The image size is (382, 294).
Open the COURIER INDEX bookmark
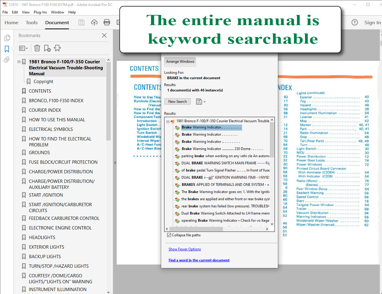click(x=45, y=110)
